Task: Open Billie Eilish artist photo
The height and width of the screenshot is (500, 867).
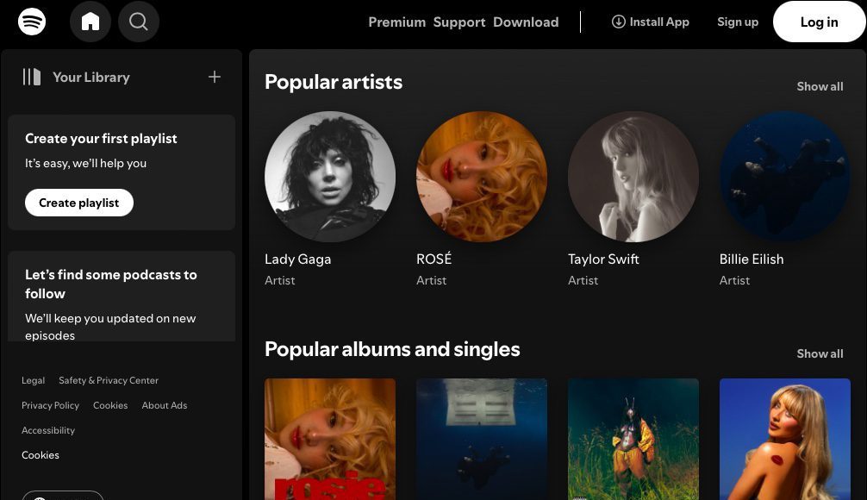Action: pyautogui.click(x=784, y=177)
